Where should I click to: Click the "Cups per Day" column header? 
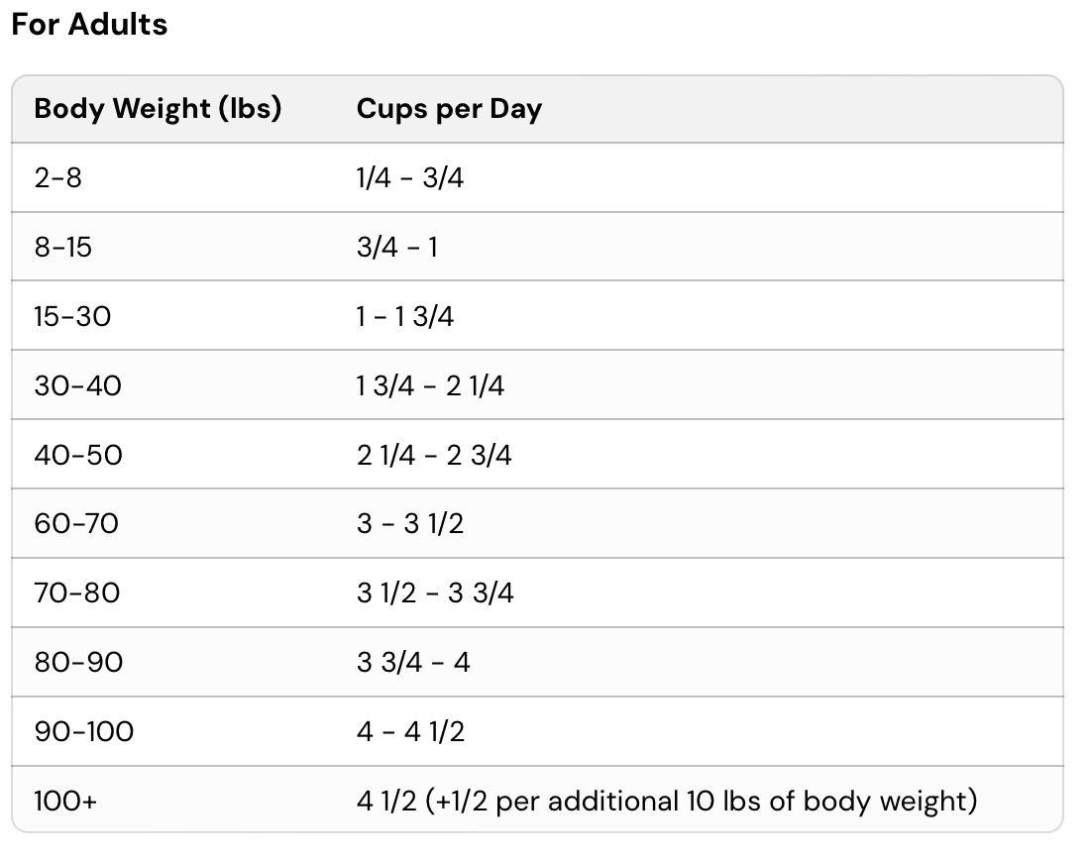[x=449, y=109]
